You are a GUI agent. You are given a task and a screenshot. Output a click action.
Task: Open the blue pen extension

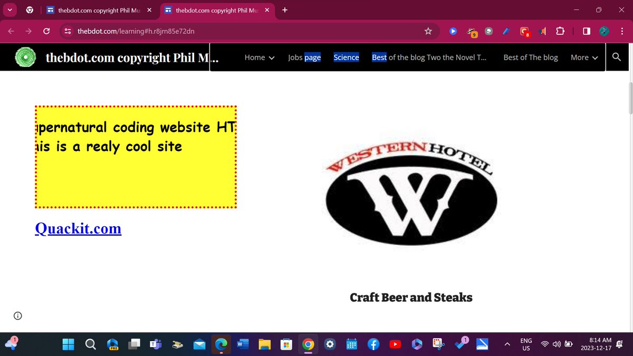pyautogui.click(x=506, y=31)
